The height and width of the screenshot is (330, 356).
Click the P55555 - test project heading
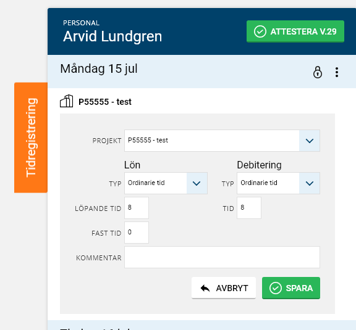[x=105, y=102]
